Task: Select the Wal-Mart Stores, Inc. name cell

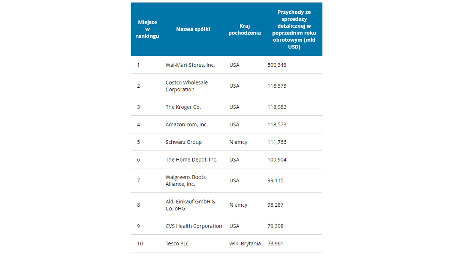Action: (x=190, y=65)
